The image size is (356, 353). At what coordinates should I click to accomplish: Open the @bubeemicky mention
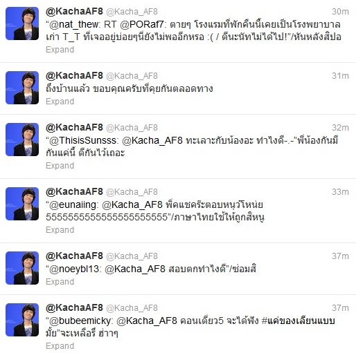(x=80, y=321)
